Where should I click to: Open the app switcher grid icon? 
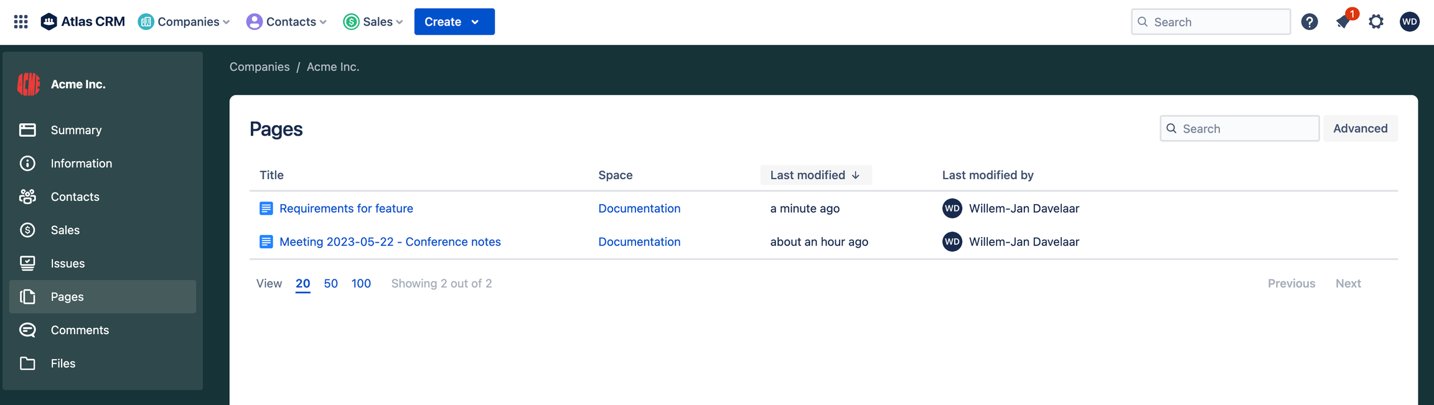coord(21,22)
